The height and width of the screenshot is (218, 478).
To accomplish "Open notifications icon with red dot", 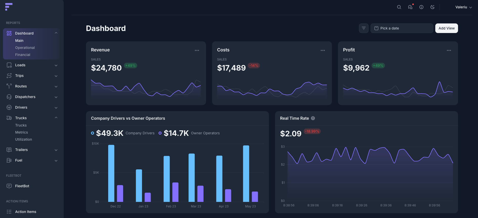I will coord(410,7).
